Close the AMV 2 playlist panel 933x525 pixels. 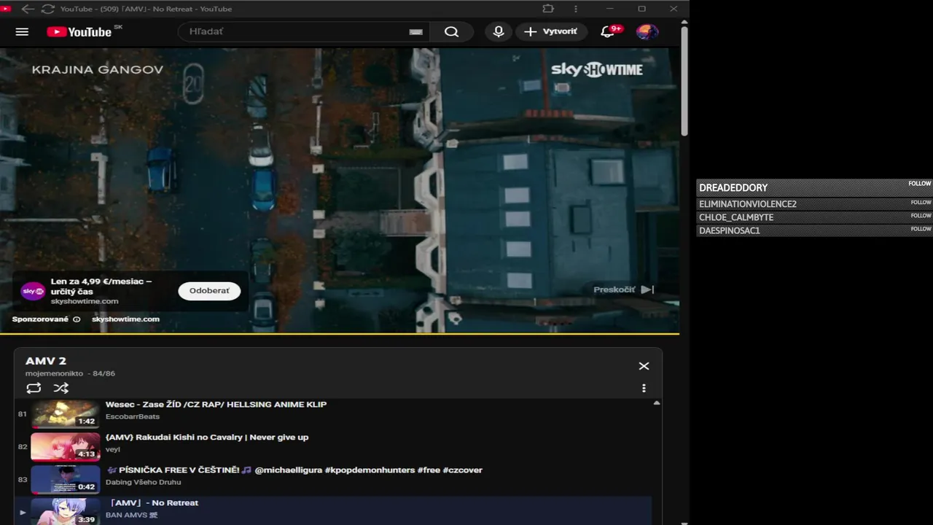point(644,366)
